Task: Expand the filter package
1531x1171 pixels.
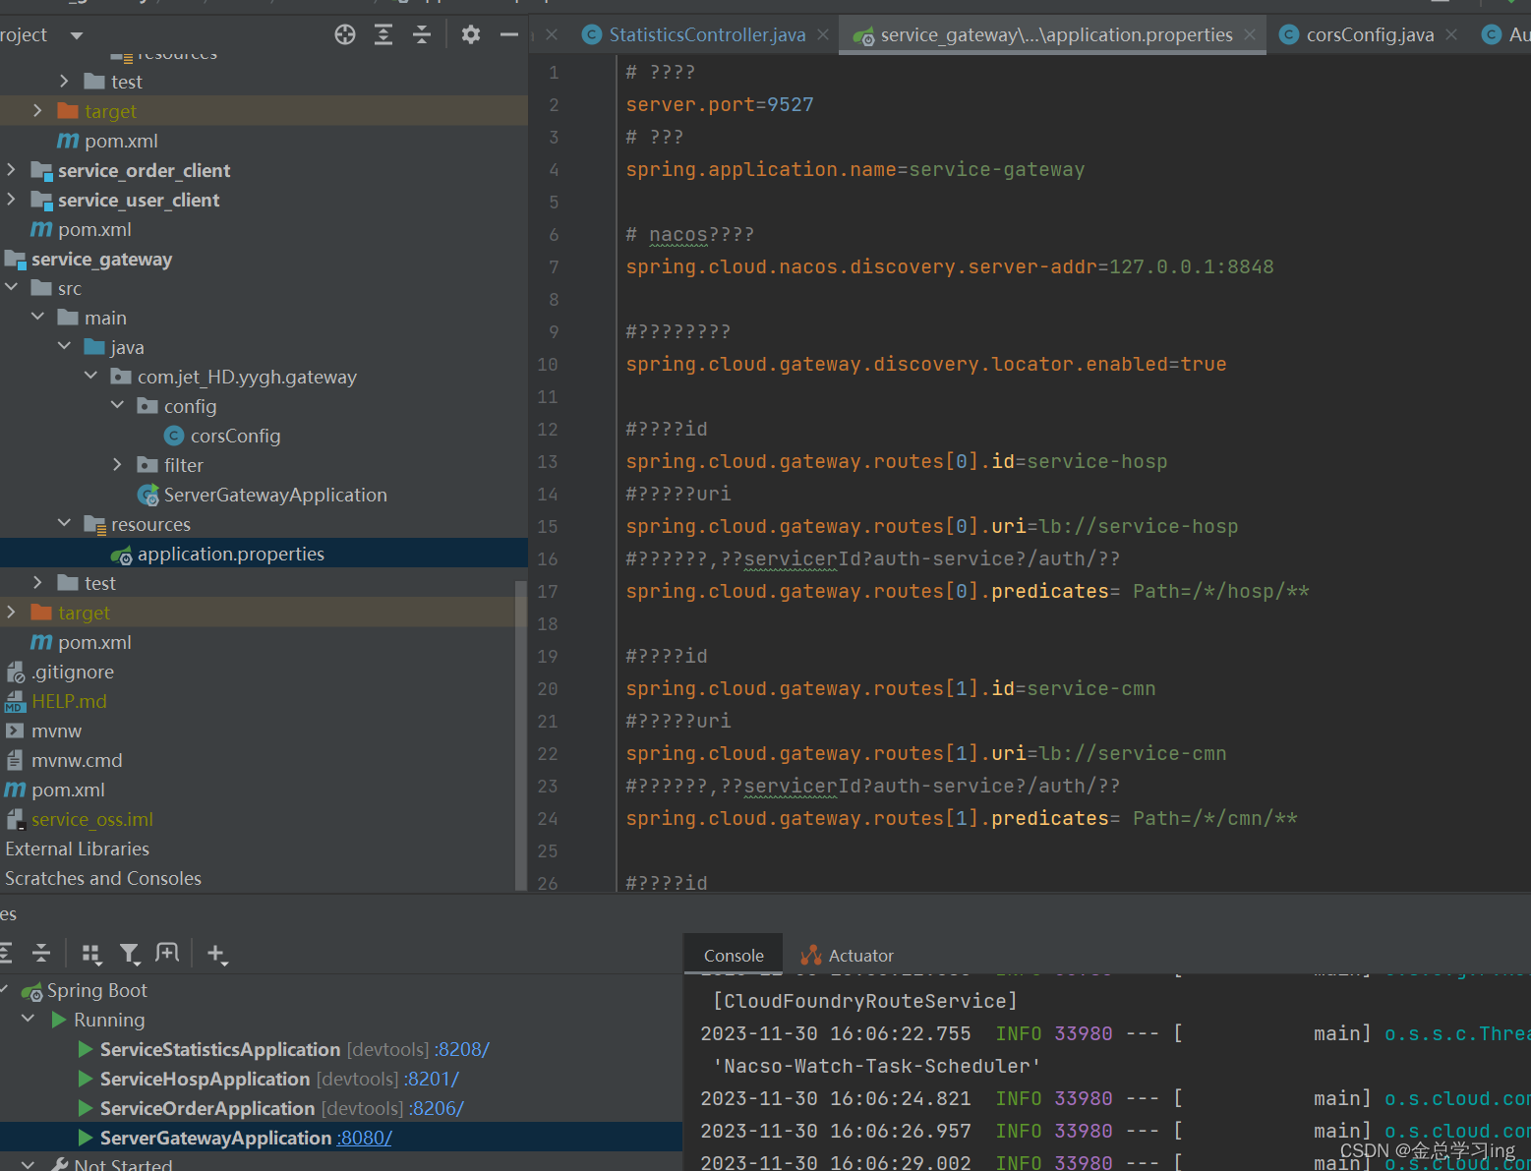Action: coord(117,465)
